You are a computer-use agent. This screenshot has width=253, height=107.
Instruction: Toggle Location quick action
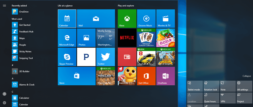coord(195,98)
